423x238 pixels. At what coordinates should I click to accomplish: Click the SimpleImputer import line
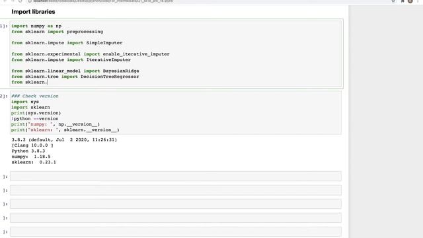click(x=67, y=43)
